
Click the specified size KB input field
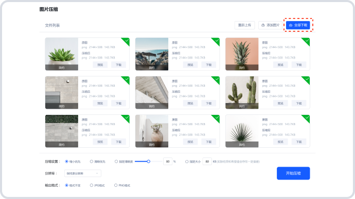click(x=207, y=162)
